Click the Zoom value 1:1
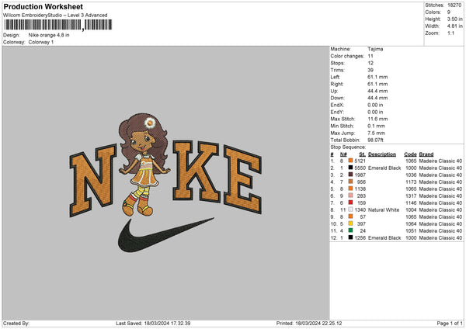 [x=450, y=33]
